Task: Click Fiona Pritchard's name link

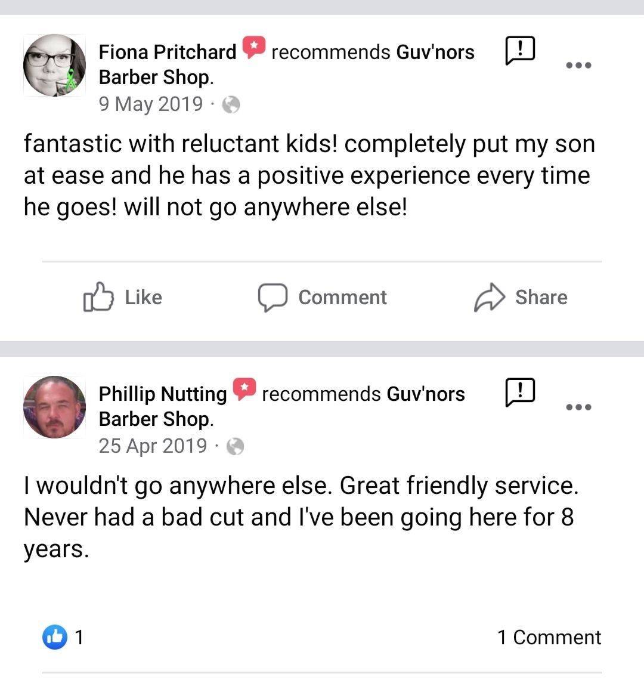Action: click(168, 52)
